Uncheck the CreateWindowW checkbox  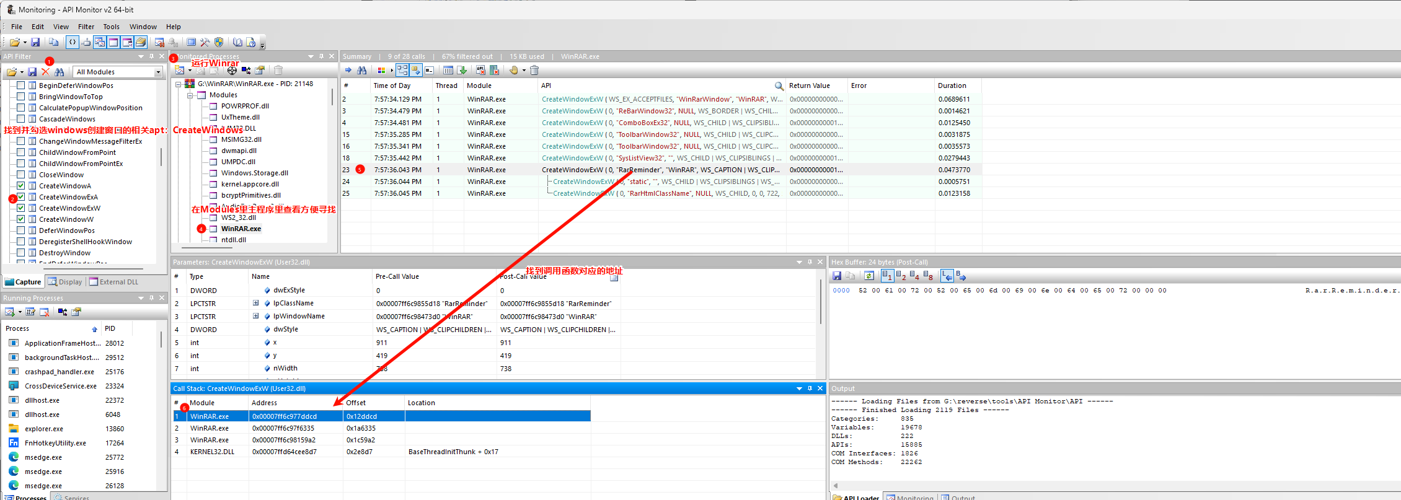(x=20, y=219)
